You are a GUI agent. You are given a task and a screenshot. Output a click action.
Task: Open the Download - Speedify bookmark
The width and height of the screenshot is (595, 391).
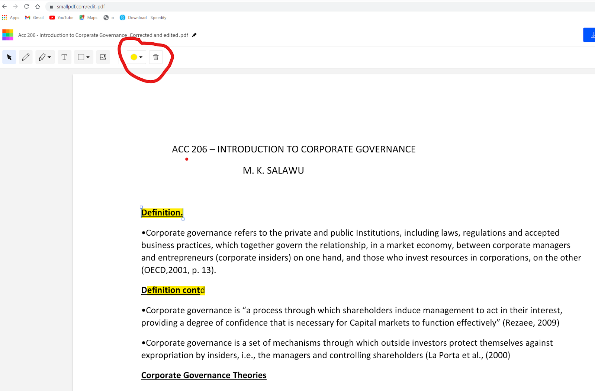tap(143, 17)
